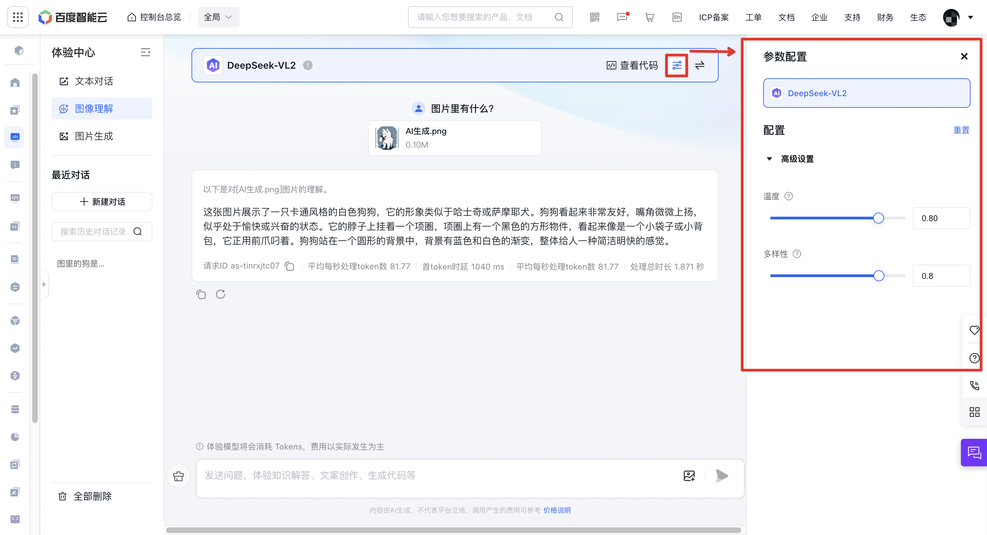Open parameter configuration sliders icon
Image resolution: width=987 pixels, height=535 pixels.
(677, 65)
